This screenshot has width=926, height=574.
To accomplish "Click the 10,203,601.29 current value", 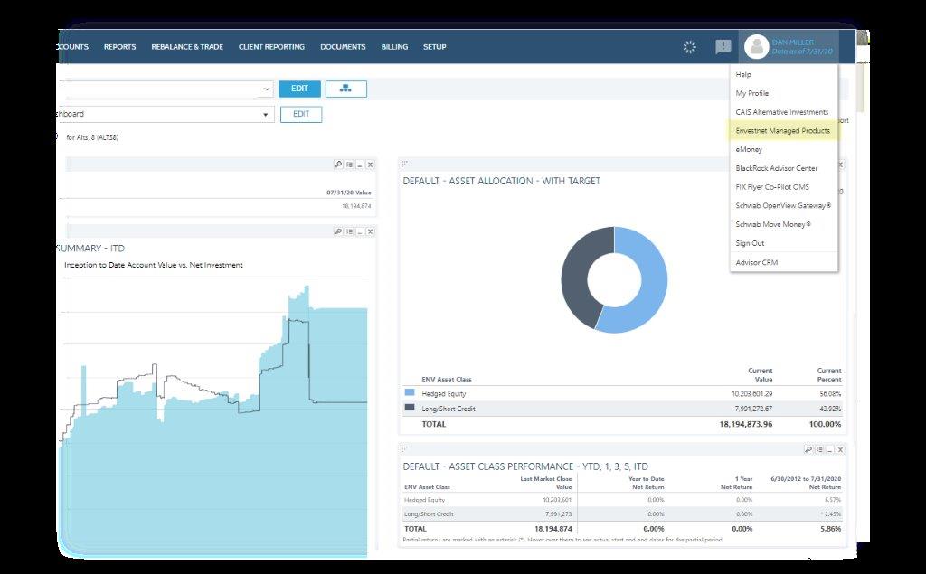I will (x=751, y=394).
